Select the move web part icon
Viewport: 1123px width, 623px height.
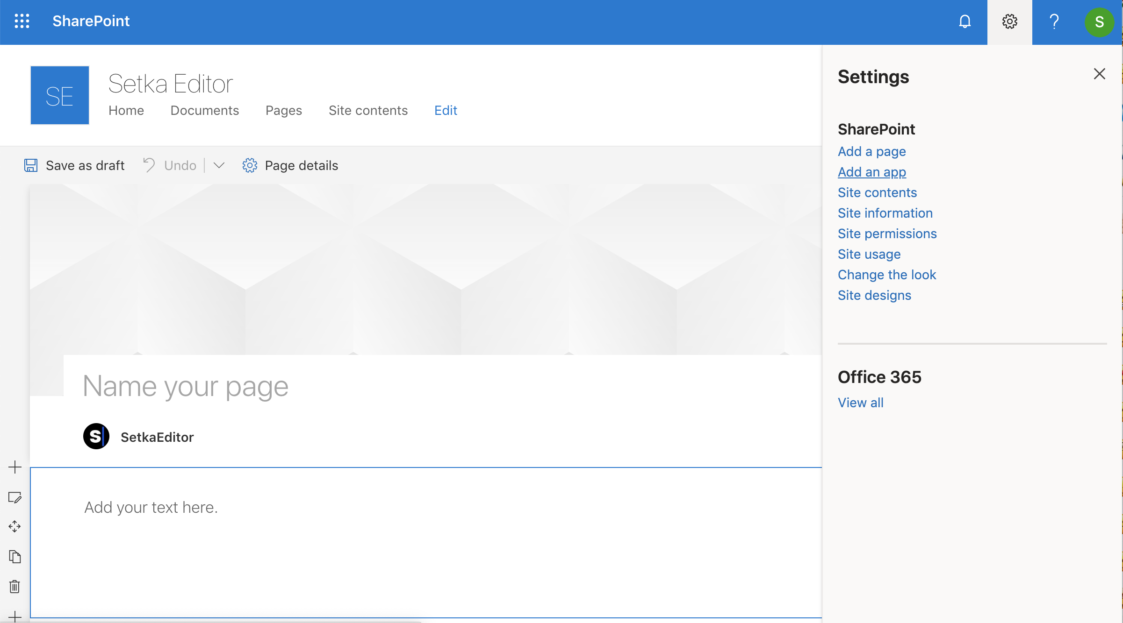15,527
